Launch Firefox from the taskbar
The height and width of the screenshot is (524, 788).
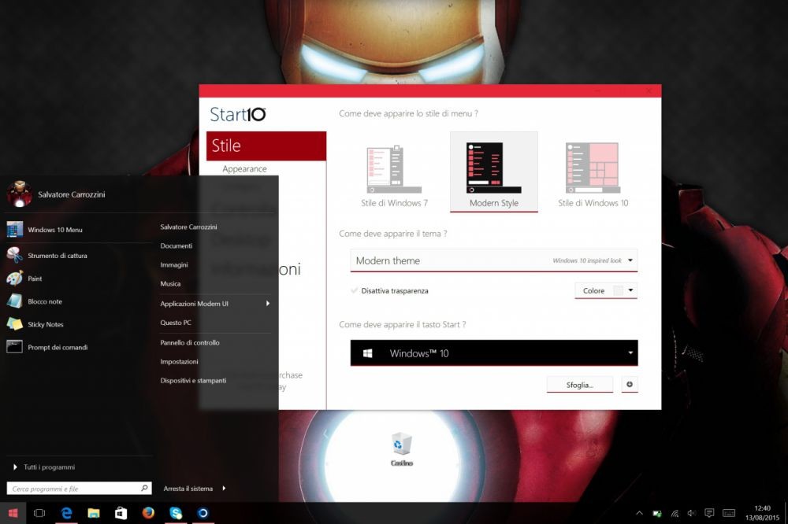pos(148,513)
